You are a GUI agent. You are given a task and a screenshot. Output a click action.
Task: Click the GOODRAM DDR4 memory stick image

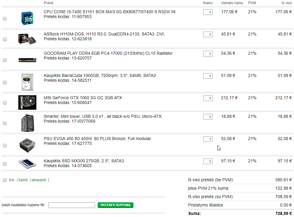pyautogui.click(x=27, y=60)
